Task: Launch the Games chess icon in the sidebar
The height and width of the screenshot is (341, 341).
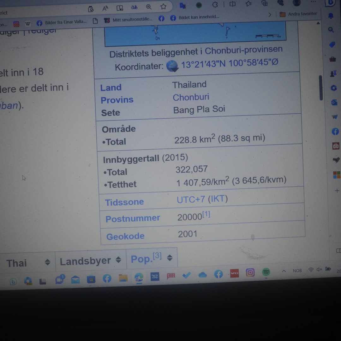Action: [x=333, y=74]
